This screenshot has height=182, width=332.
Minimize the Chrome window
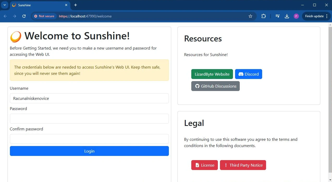pos(303,5)
